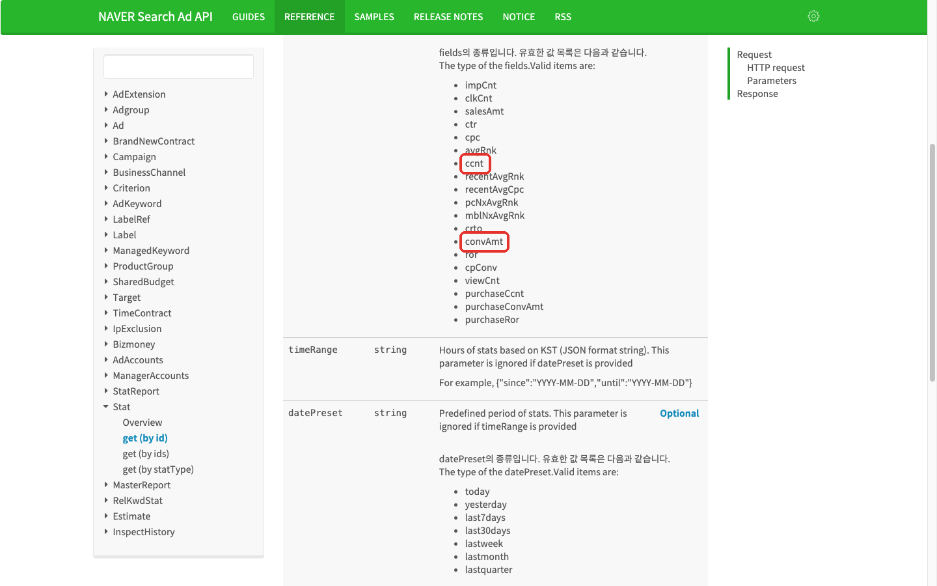
Task: Open the SAMPLES tab
Action: click(374, 17)
